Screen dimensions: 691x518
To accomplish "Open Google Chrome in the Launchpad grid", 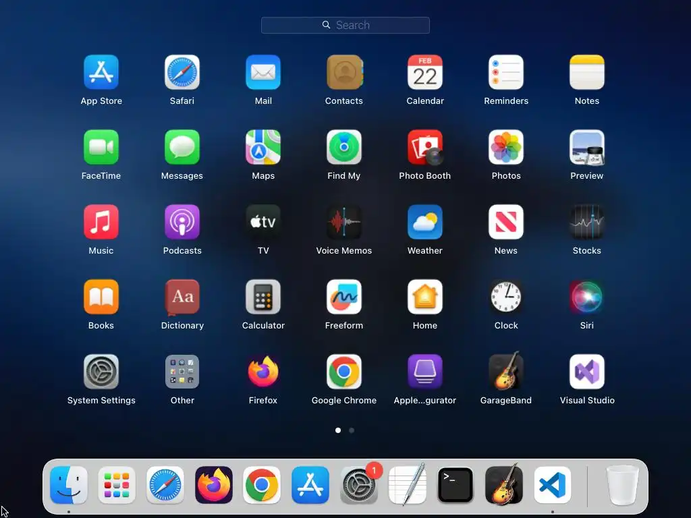I will pyautogui.click(x=344, y=372).
